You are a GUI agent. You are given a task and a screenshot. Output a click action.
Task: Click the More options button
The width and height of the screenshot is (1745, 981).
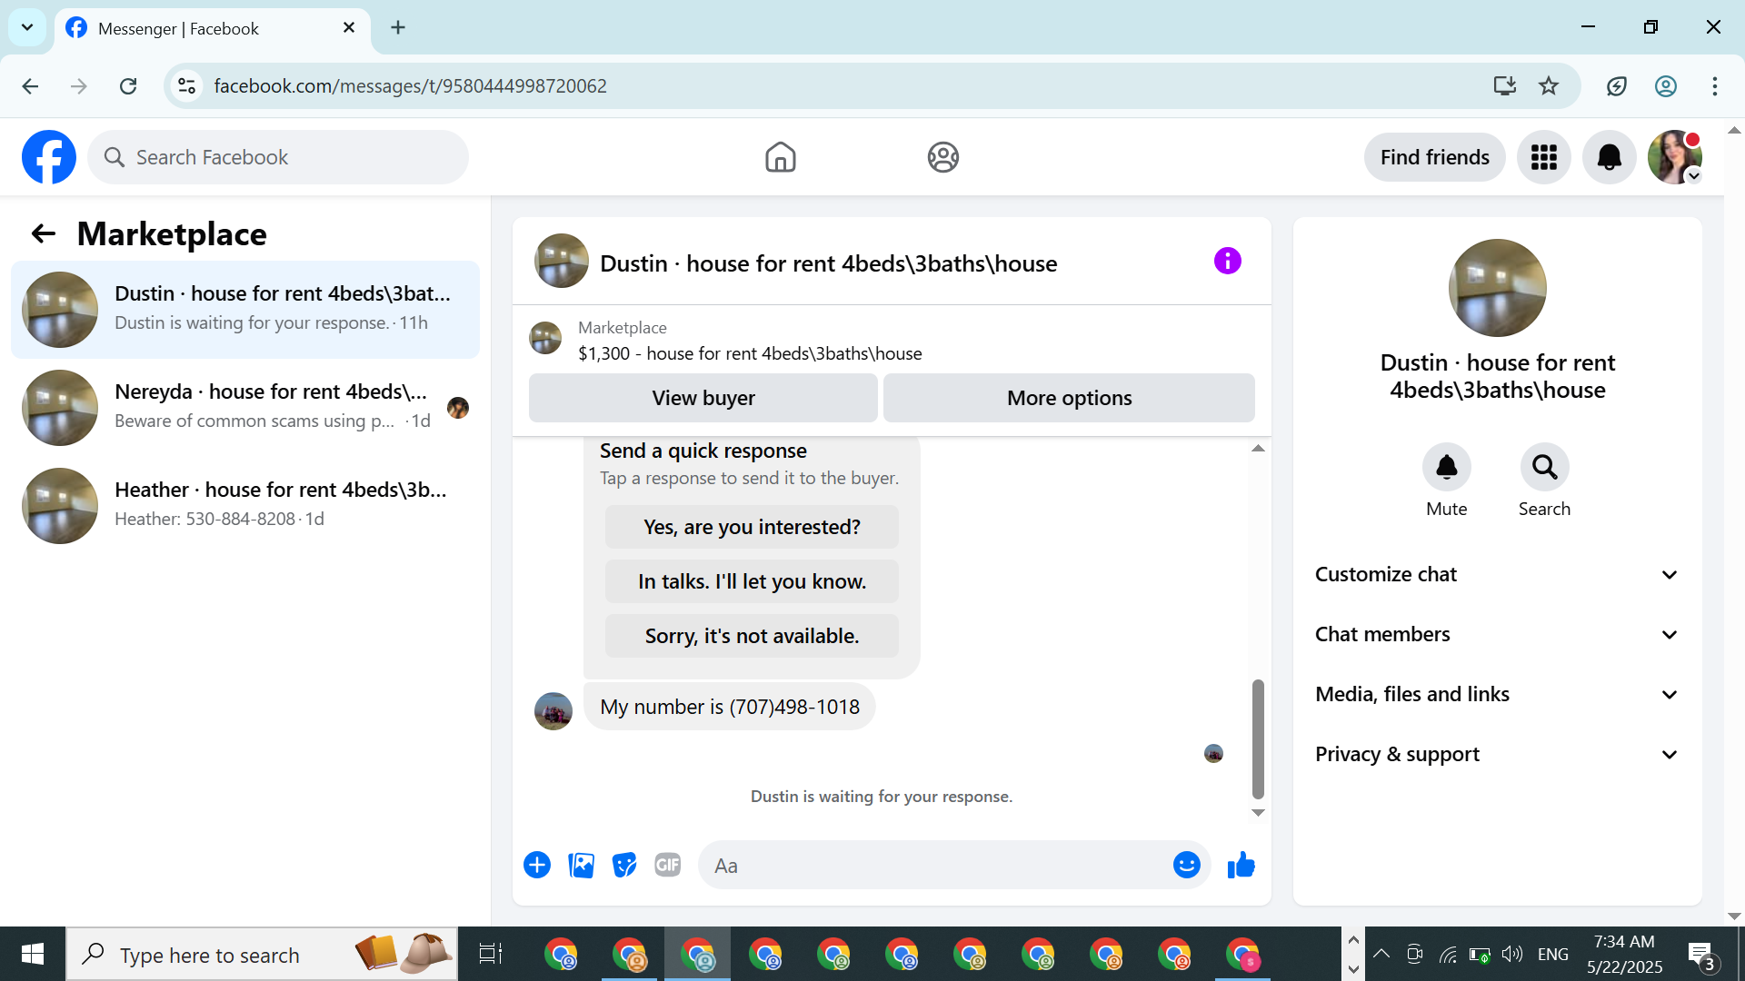[1070, 398]
